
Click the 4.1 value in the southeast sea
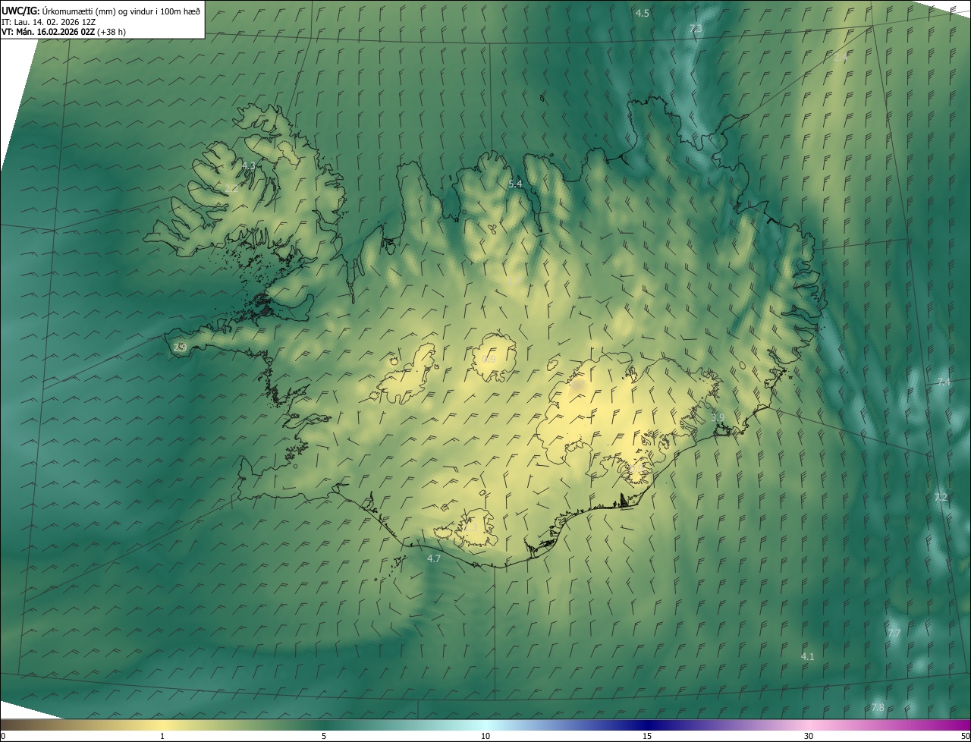(807, 656)
